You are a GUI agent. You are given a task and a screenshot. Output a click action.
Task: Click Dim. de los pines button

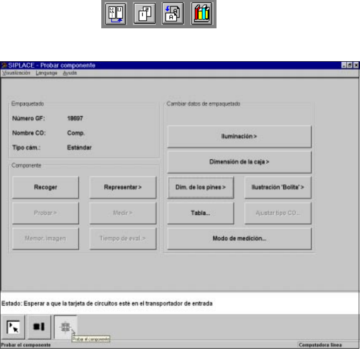[200, 187]
